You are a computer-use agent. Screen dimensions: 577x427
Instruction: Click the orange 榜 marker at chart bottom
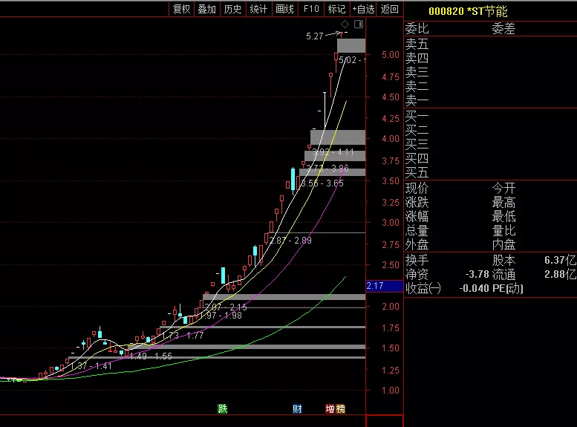(x=341, y=409)
